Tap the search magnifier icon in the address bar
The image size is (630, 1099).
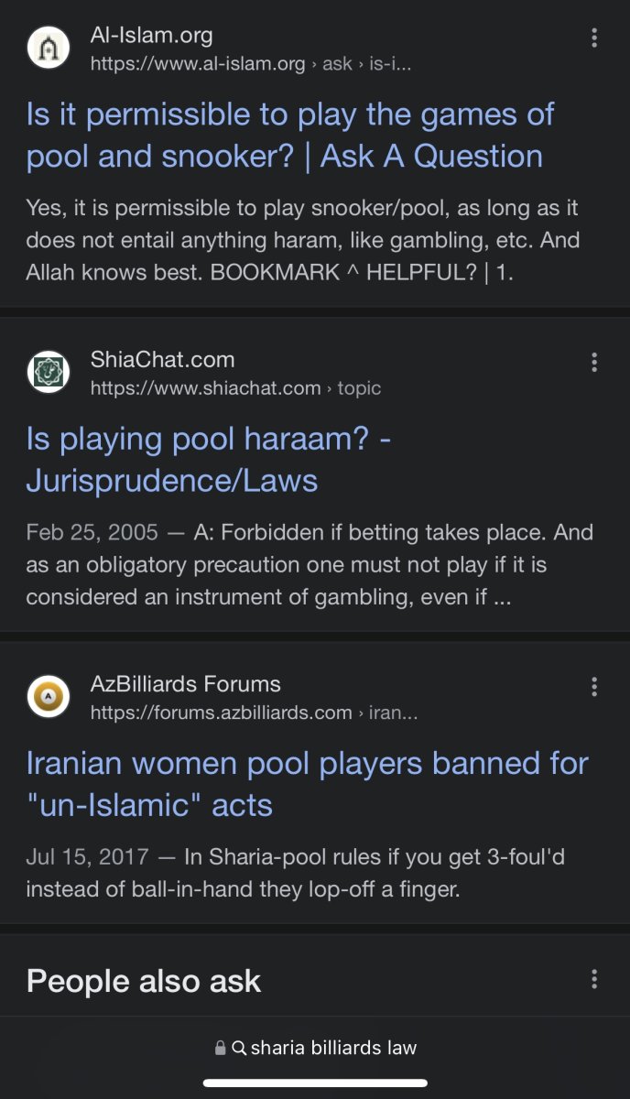click(x=239, y=1048)
